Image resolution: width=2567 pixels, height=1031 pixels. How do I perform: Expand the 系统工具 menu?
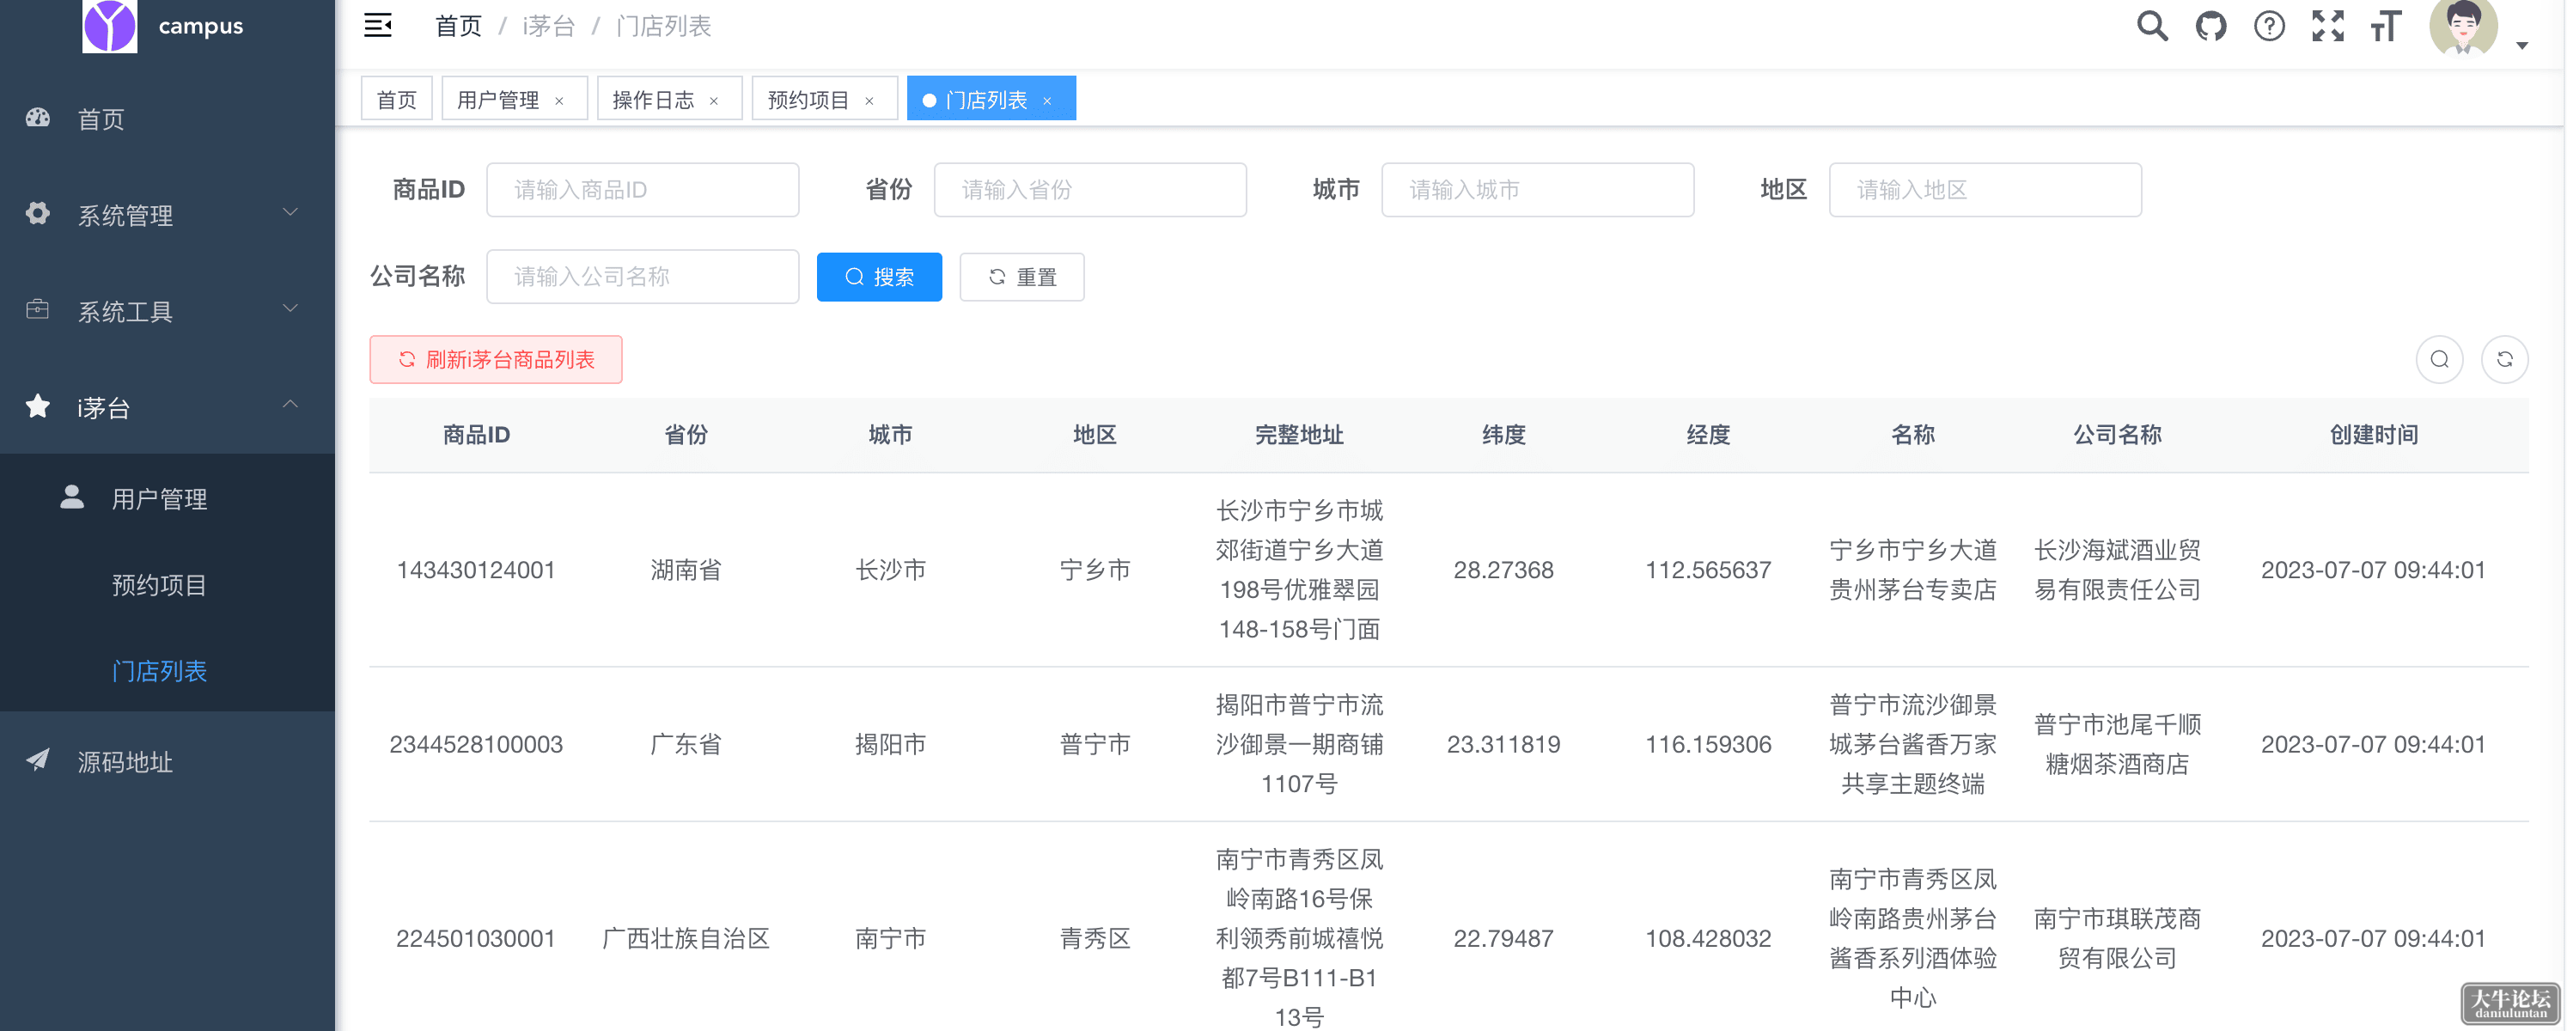[168, 311]
